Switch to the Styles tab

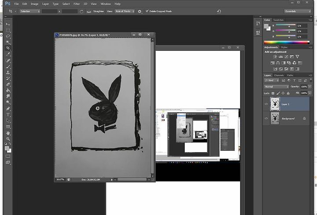coord(284,47)
